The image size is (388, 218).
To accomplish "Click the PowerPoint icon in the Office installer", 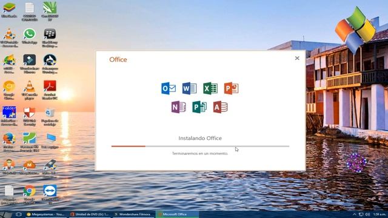I will 231,88.
